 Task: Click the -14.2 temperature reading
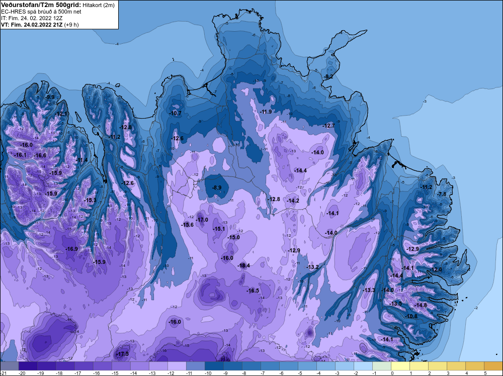point(293,201)
